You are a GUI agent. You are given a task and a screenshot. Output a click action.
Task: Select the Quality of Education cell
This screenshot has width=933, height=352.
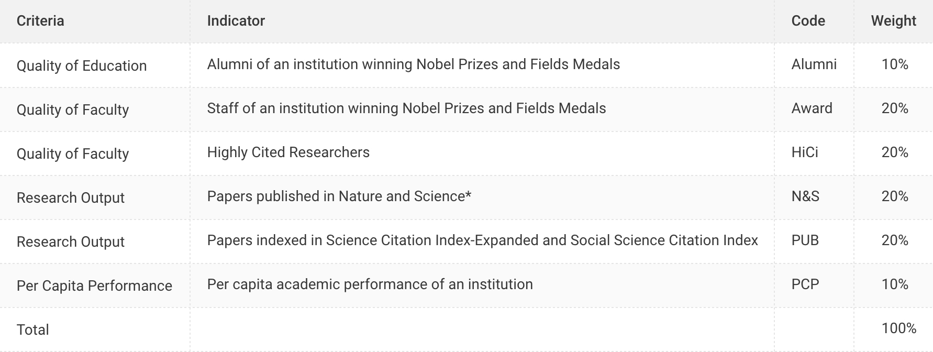click(82, 66)
